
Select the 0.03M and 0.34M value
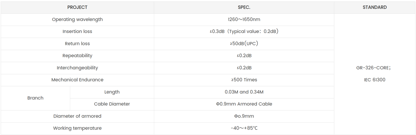pyautogui.click(x=244, y=92)
